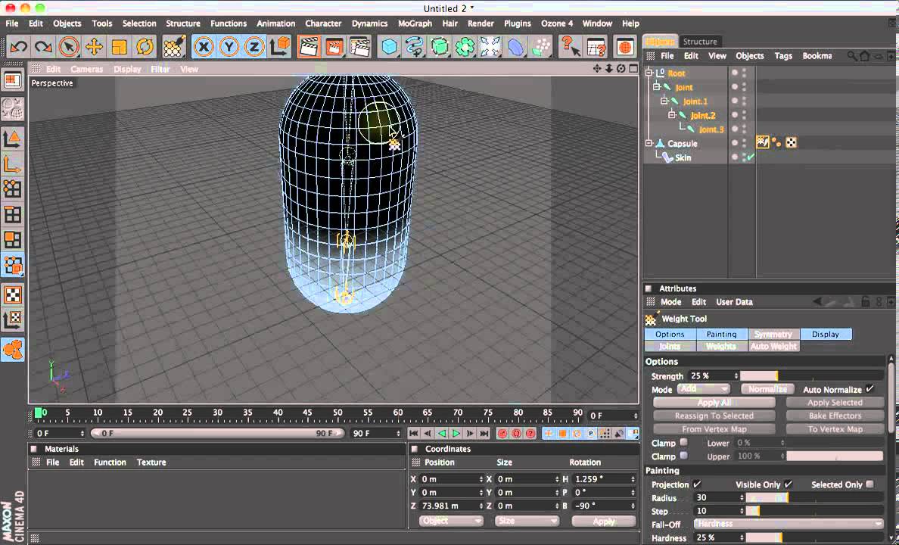Image resolution: width=899 pixels, height=545 pixels.
Task: Toggle the Projection checkbox
Action: (697, 484)
